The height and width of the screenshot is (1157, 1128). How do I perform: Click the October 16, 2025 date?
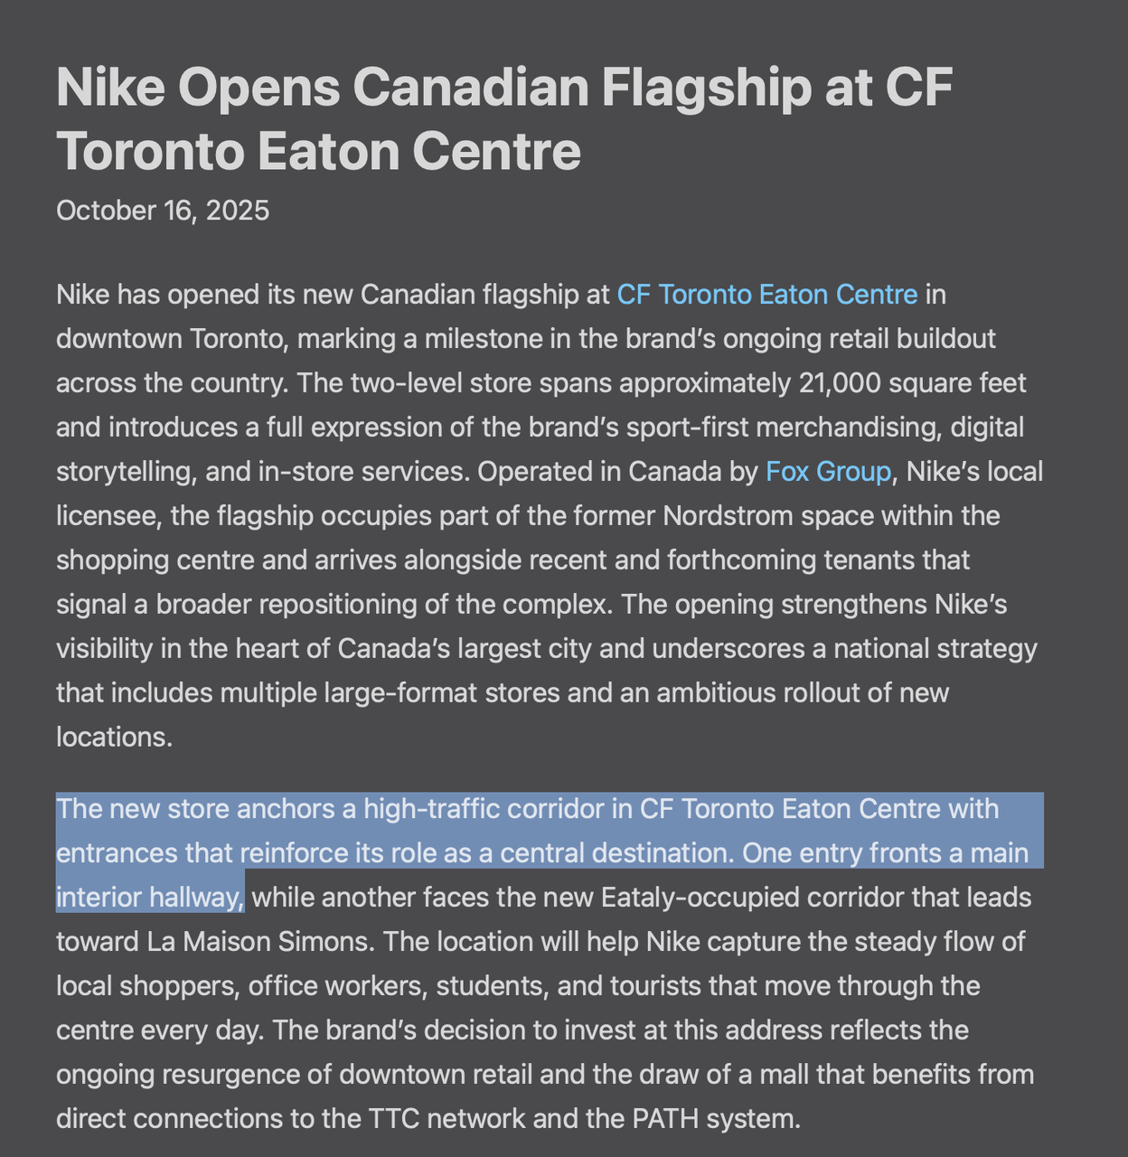pos(163,211)
